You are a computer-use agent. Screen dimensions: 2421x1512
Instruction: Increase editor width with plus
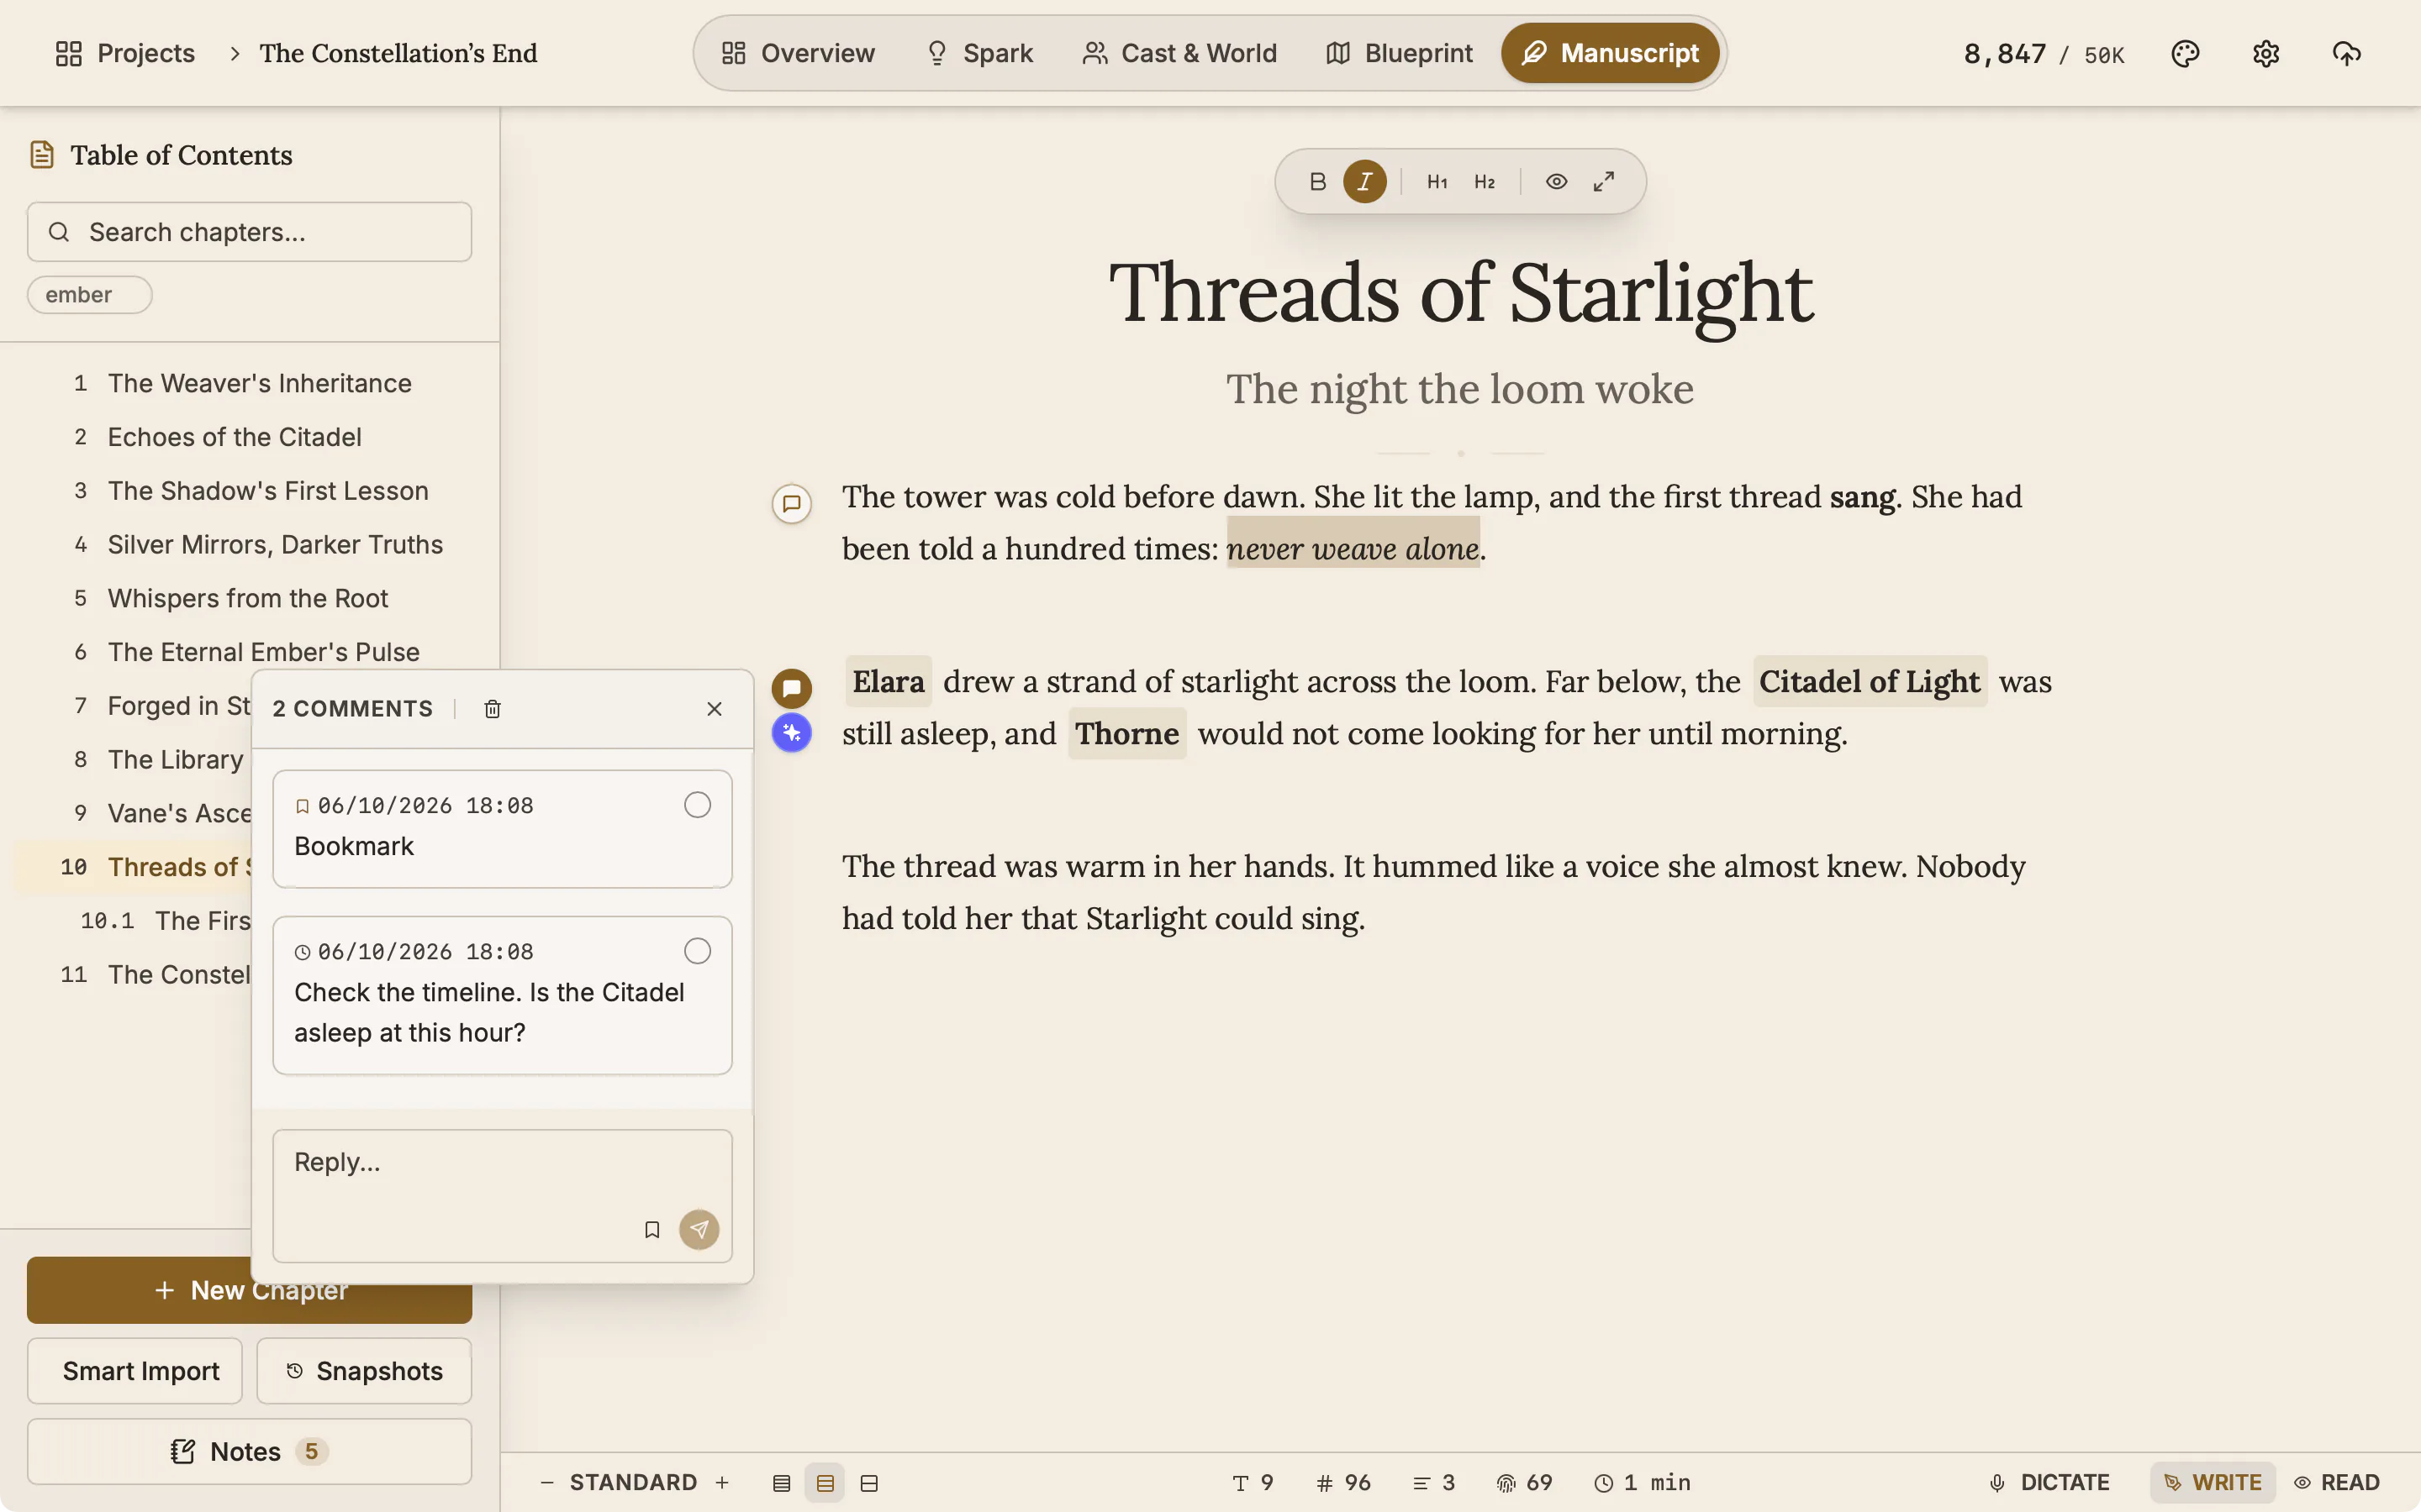click(722, 1482)
